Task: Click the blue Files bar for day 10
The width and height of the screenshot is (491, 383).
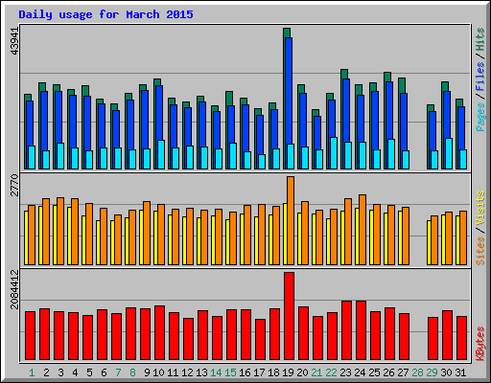Action: pos(159,113)
